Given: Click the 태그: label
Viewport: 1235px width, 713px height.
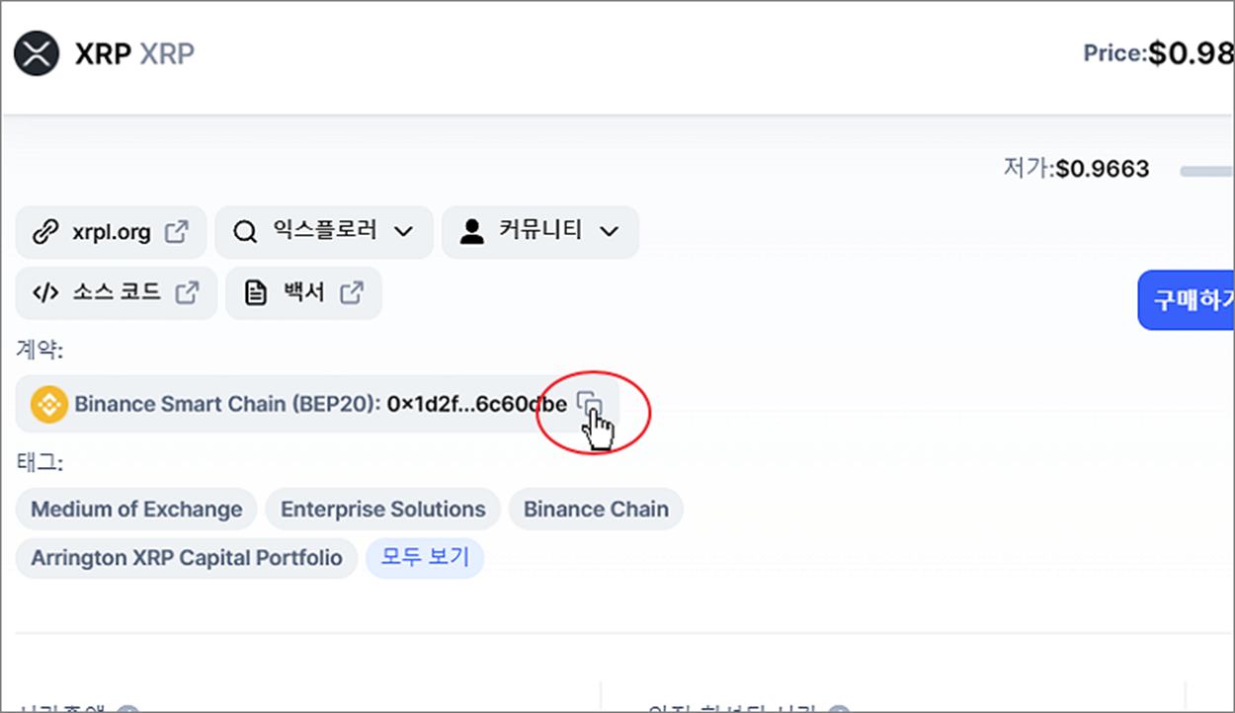Looking at the screenshot, I should 40,461.
